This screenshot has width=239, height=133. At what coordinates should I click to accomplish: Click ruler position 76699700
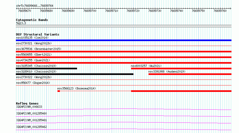coord(90,11)
